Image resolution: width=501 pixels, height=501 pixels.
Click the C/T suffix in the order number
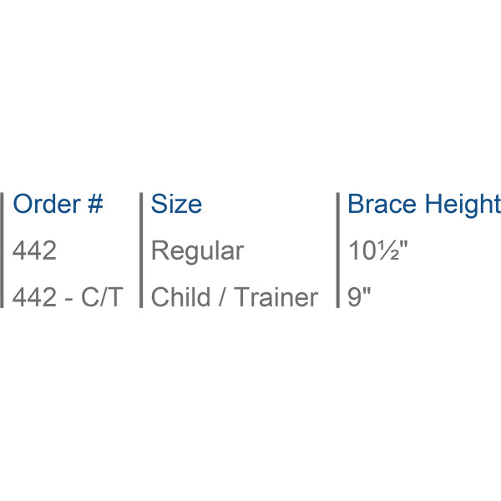click(x=102, y=297)
